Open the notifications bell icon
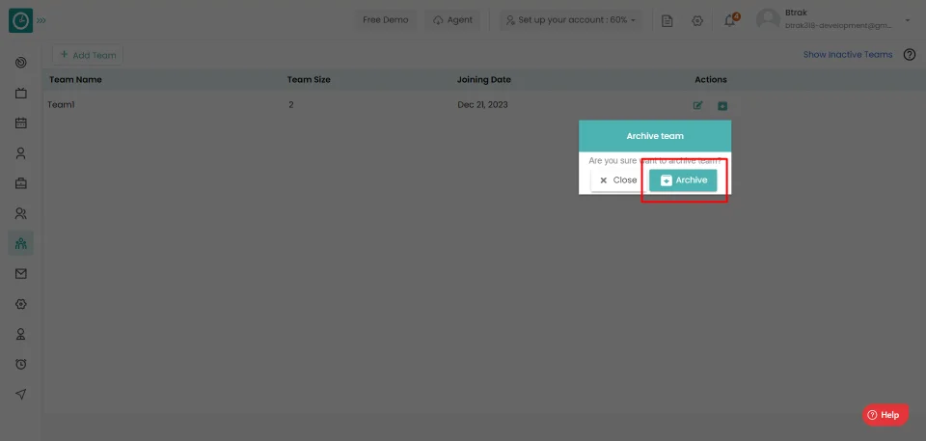Viewport: 926px width, 441px height. tap(730, 20)
